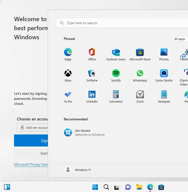This screenshot has height=192, width=188.
Task: Open Microsoft Store pinned icon
Action: (140, 55)
